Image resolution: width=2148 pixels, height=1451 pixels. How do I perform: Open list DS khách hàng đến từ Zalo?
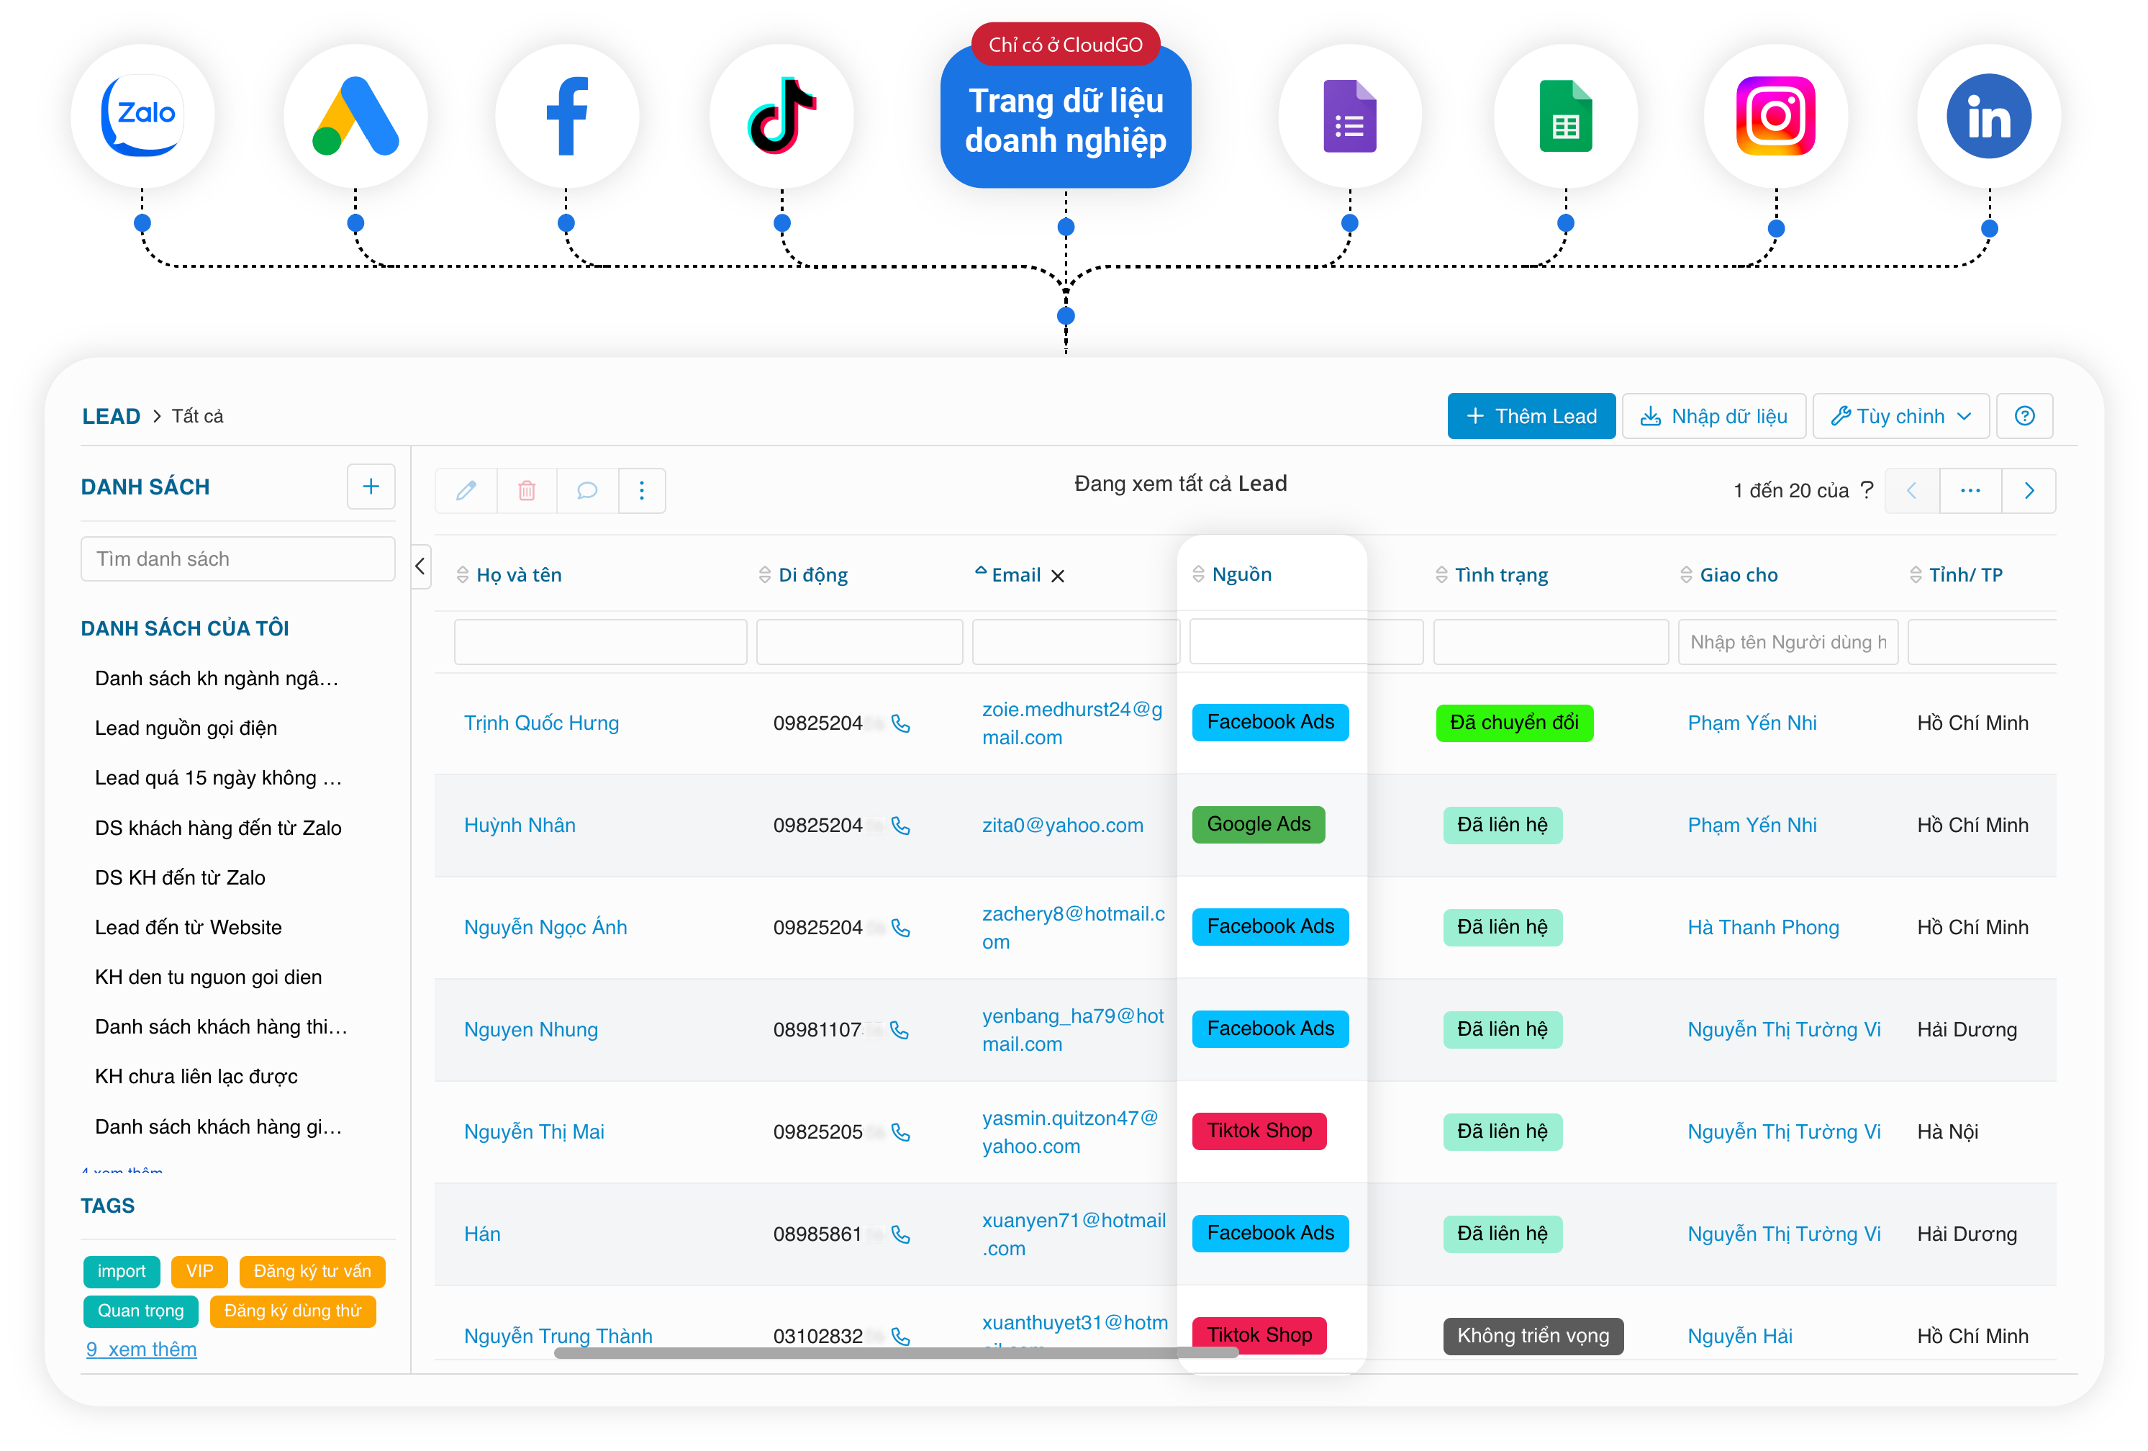[218, 828]
